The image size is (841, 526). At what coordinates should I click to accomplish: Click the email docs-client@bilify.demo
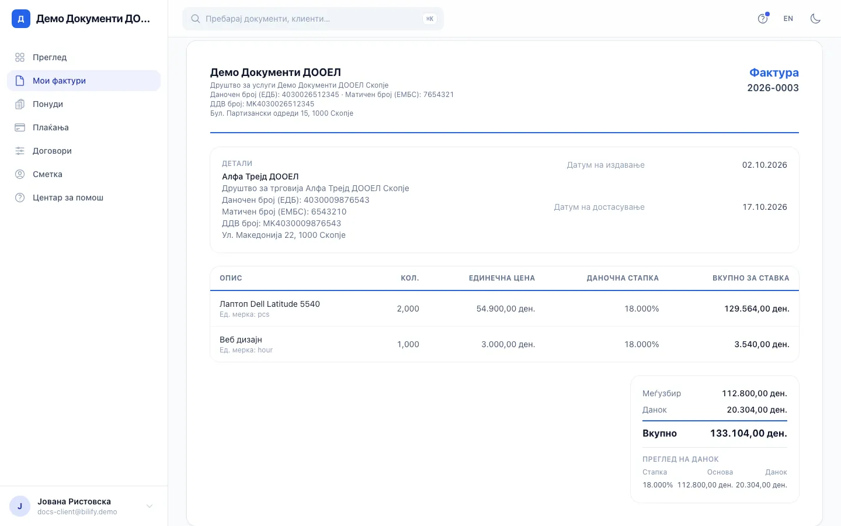point(77,512)
